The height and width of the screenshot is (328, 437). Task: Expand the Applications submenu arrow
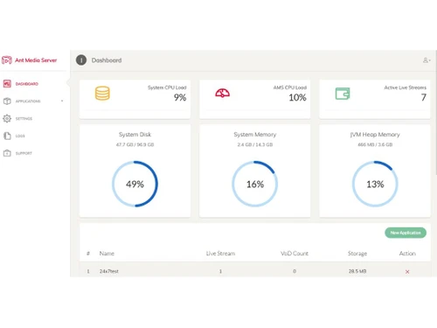(62, 101)
